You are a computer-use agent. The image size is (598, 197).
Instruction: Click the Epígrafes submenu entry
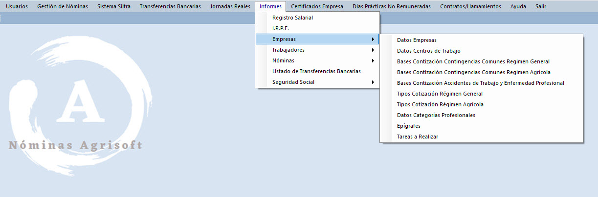click(x=409, y=126)
